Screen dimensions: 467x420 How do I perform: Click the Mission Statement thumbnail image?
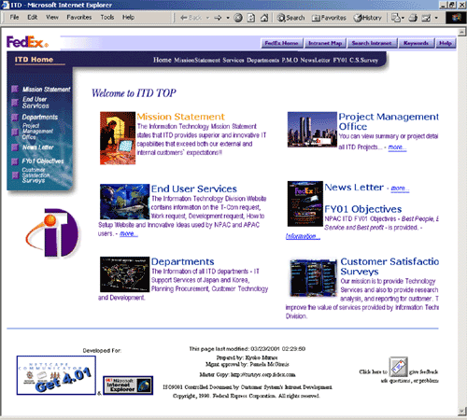(118, 138)
